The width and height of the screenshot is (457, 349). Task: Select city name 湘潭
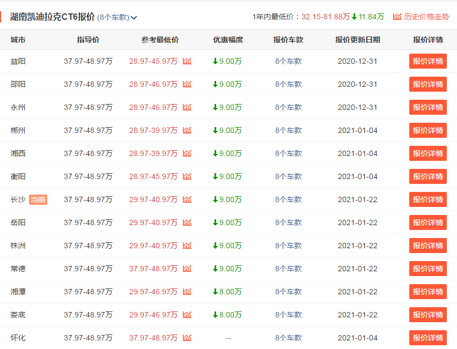click(18, 292)
